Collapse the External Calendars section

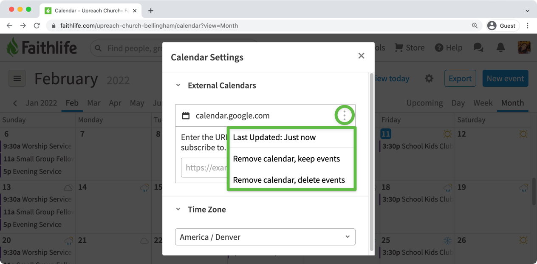coord(178,85)
